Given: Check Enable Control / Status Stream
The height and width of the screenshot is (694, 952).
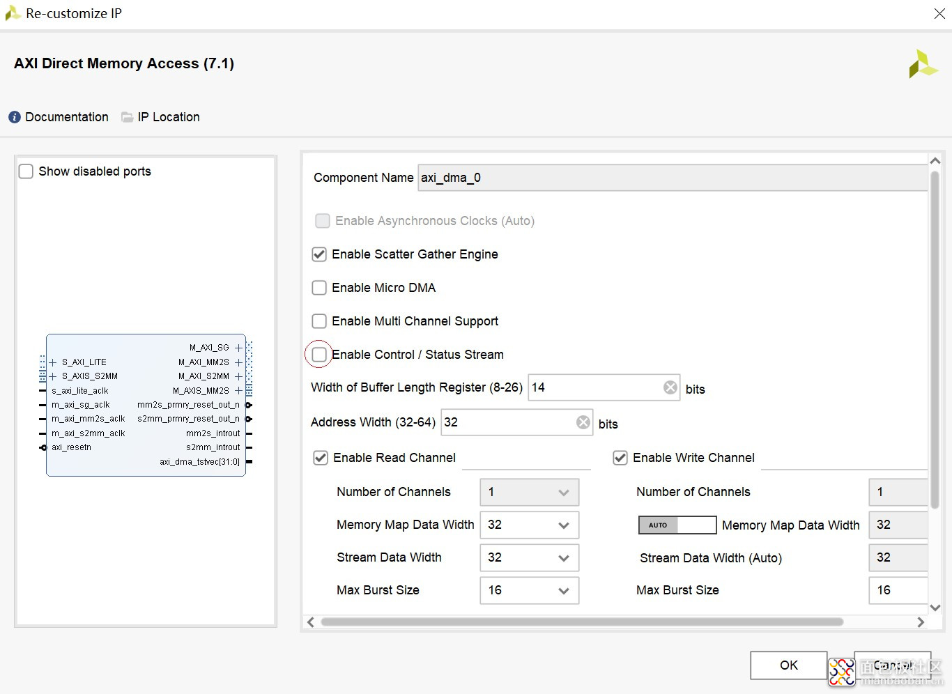Looking at the screenshot, I should pyautogui.click(x=319, y=355).
